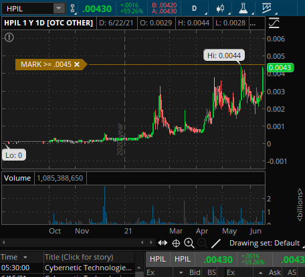Click the 0.0043 current price tag

coord(280,68)
